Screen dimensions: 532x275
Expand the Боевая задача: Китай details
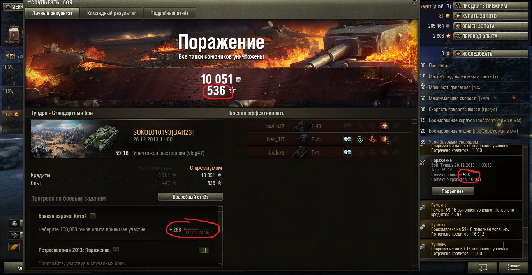[93, 216]
